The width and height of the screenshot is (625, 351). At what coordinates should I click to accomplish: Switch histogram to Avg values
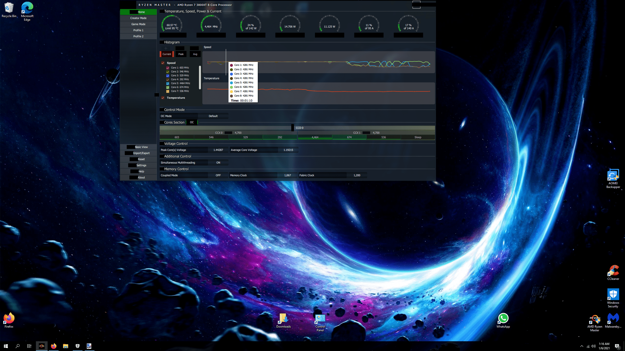point(195,54)
